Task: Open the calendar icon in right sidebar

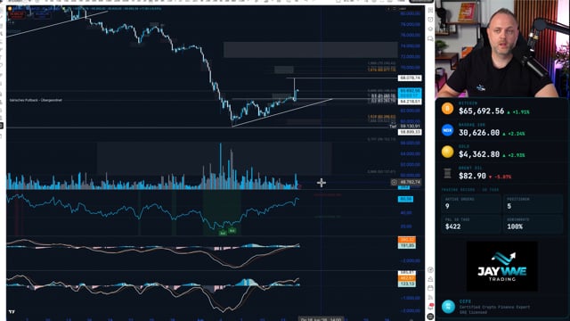Action: 430,288
